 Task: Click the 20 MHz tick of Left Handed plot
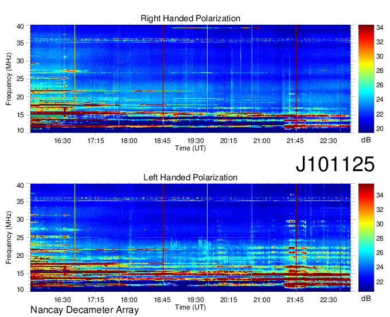(x=21, y=256)
